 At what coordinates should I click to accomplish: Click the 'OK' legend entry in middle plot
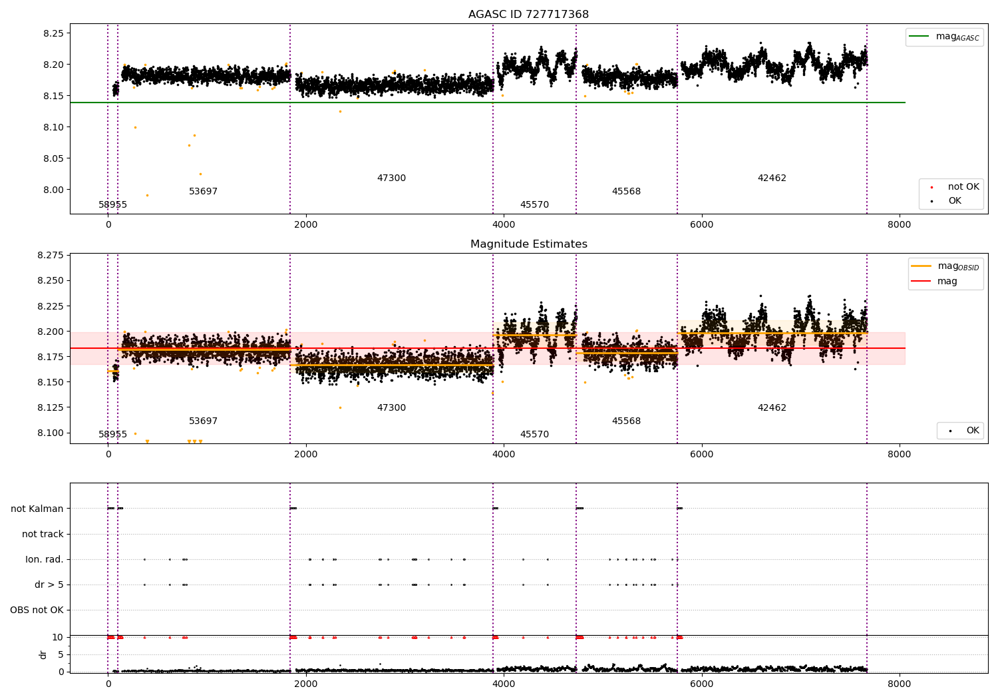(963, 431)
